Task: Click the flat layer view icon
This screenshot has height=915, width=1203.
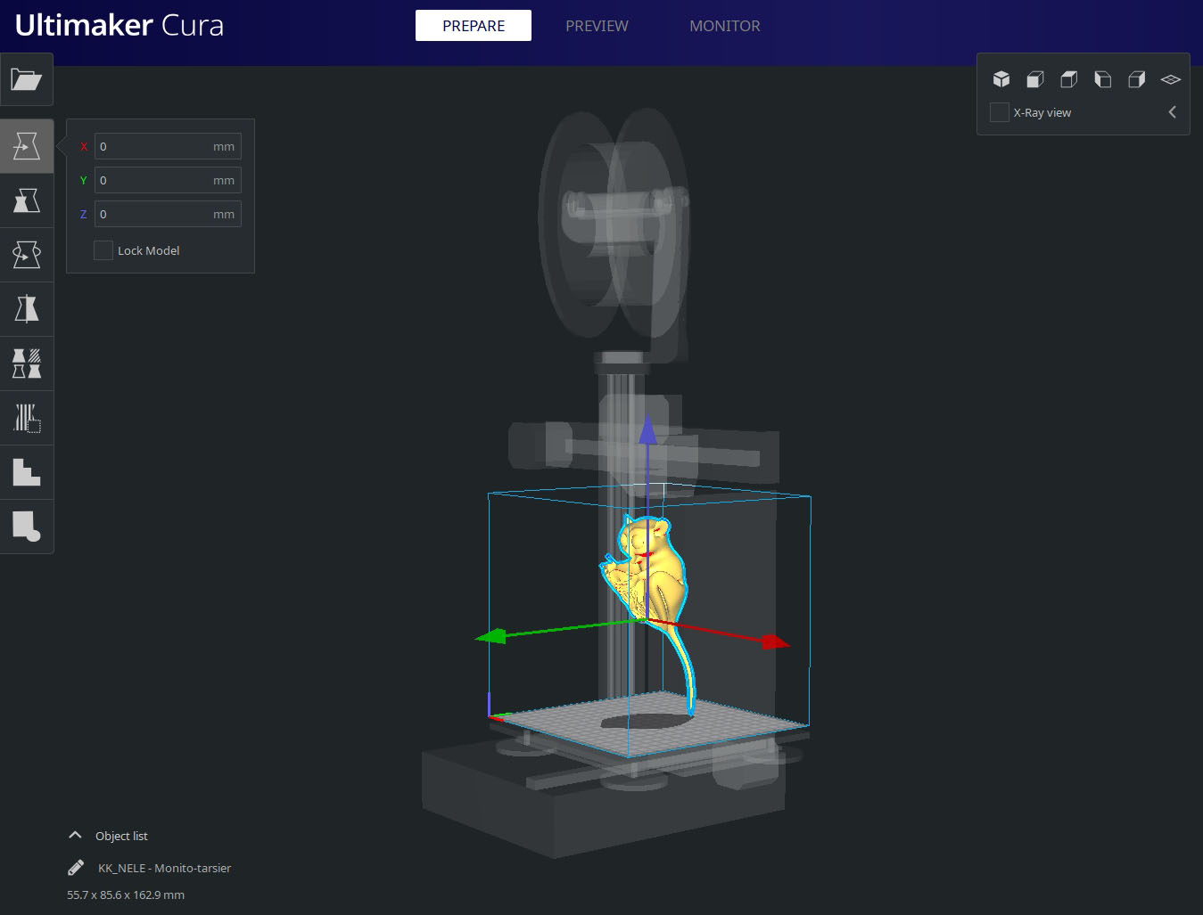Action: point(1171,79)
